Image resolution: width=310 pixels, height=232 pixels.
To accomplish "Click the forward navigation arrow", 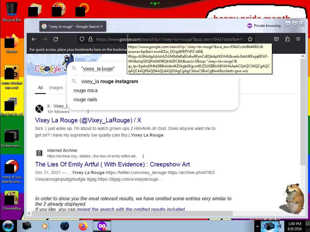I will pos(45,39).
